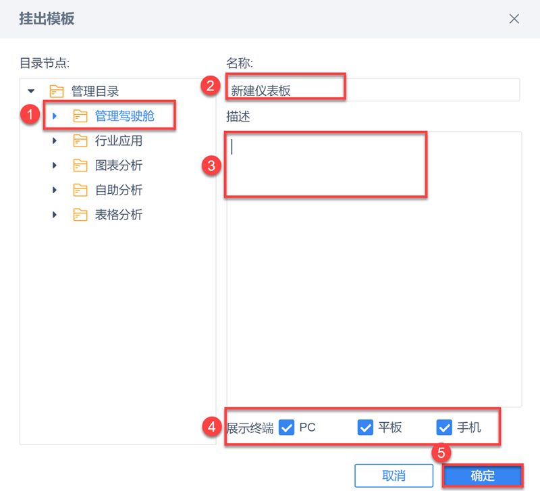Click the 确定 button

coord(483,475)
